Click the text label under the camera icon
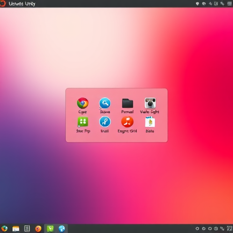 (x=150, y=112)
